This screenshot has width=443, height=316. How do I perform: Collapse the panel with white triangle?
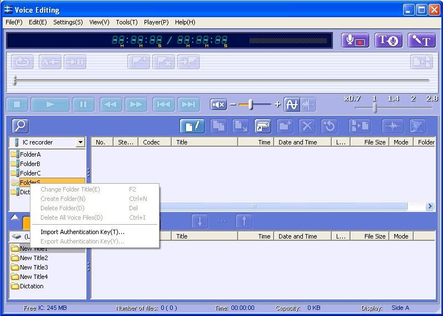tap(14, 217)
